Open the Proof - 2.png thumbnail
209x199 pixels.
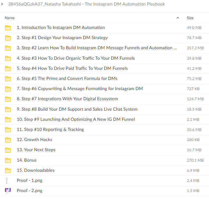pyautogui.click(x=8, y=191)
